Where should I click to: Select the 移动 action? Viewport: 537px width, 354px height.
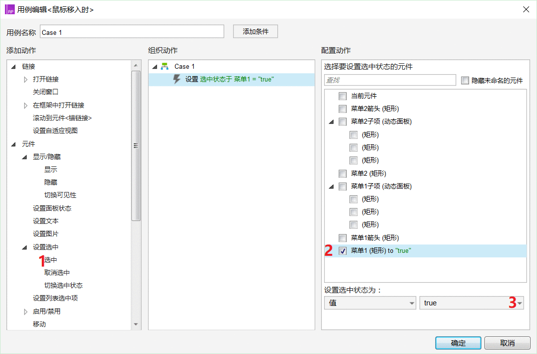click(x=39, y=324)
